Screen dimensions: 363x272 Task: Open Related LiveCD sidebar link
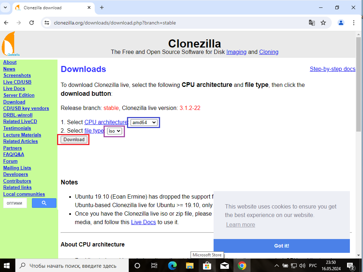click(20, 122)
